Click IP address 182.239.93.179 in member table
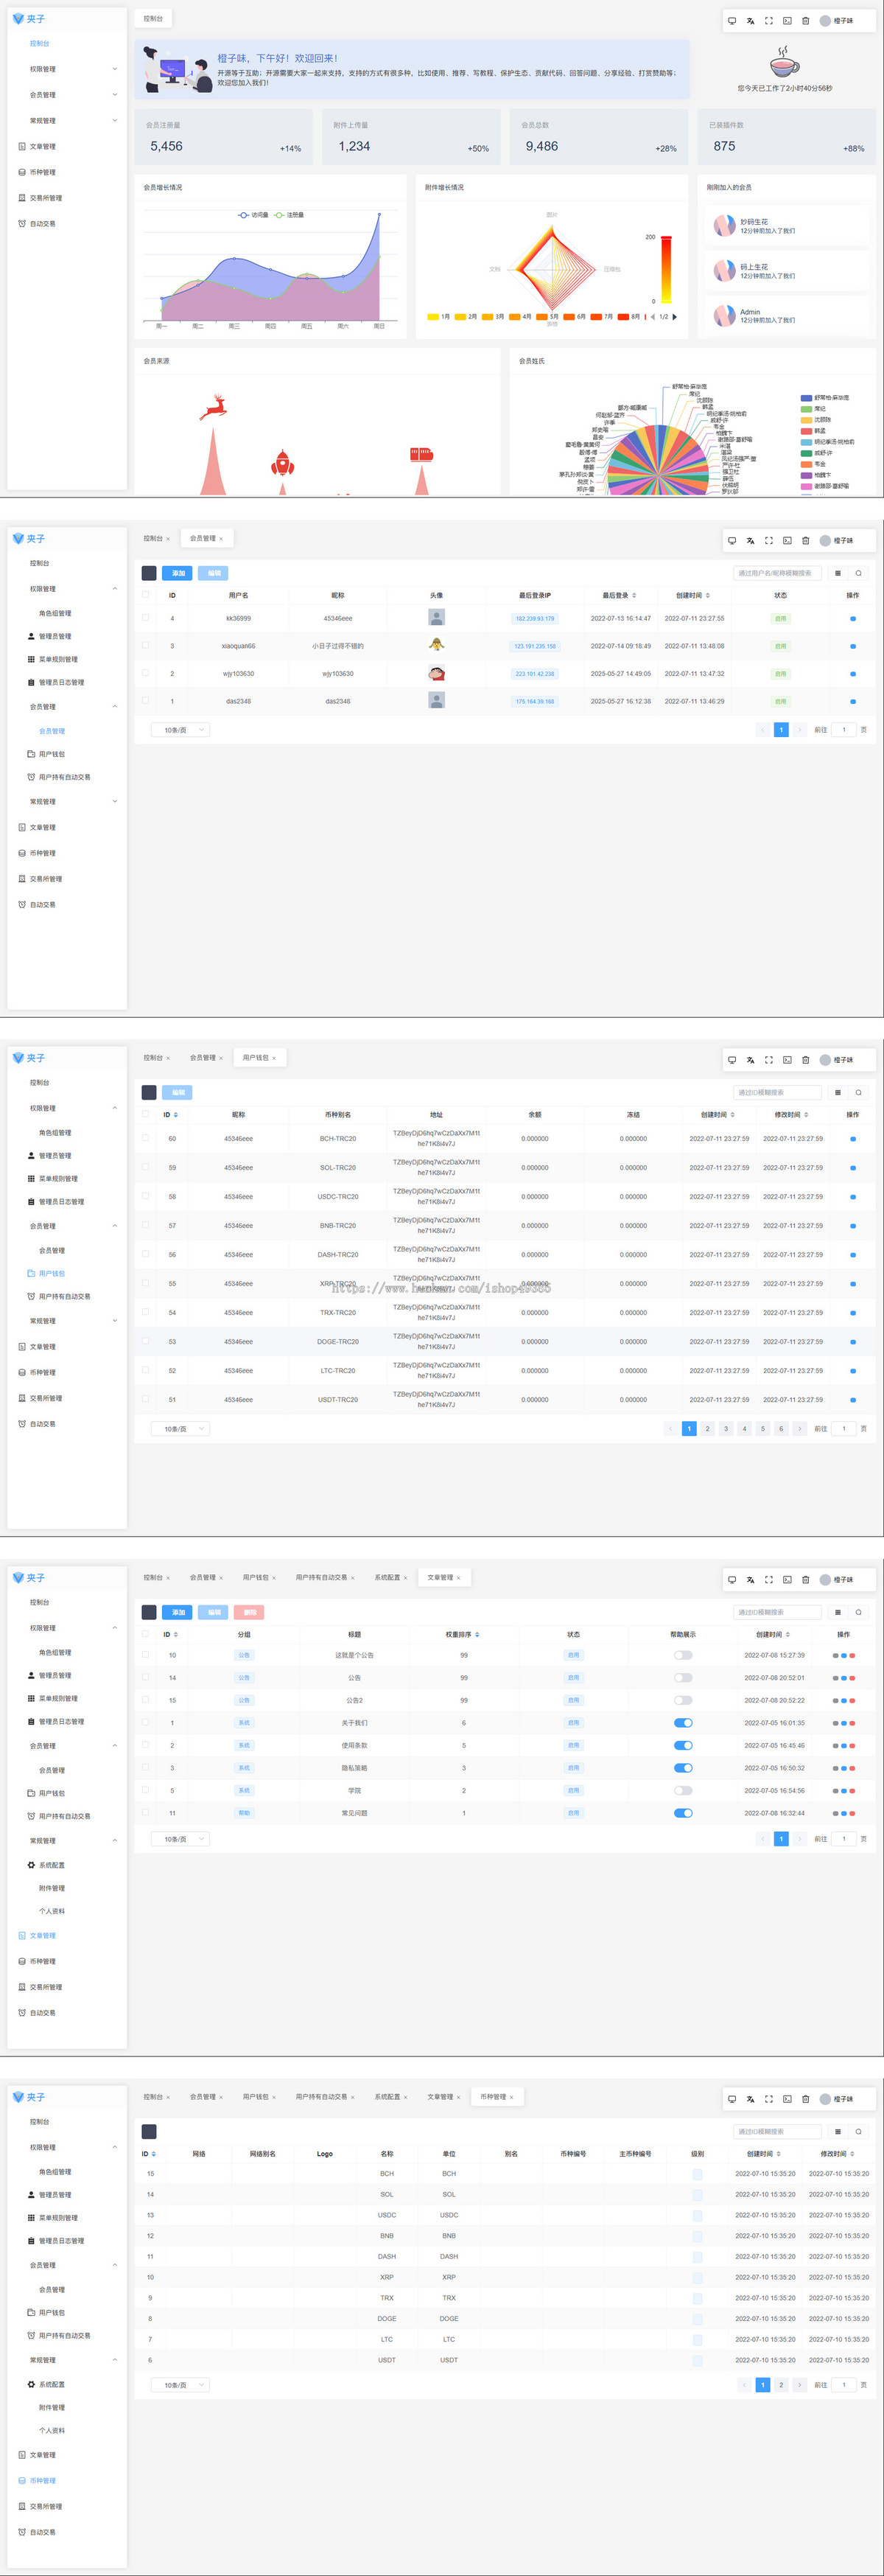This screenshot has width=884, height=2576. click(535, 618)
